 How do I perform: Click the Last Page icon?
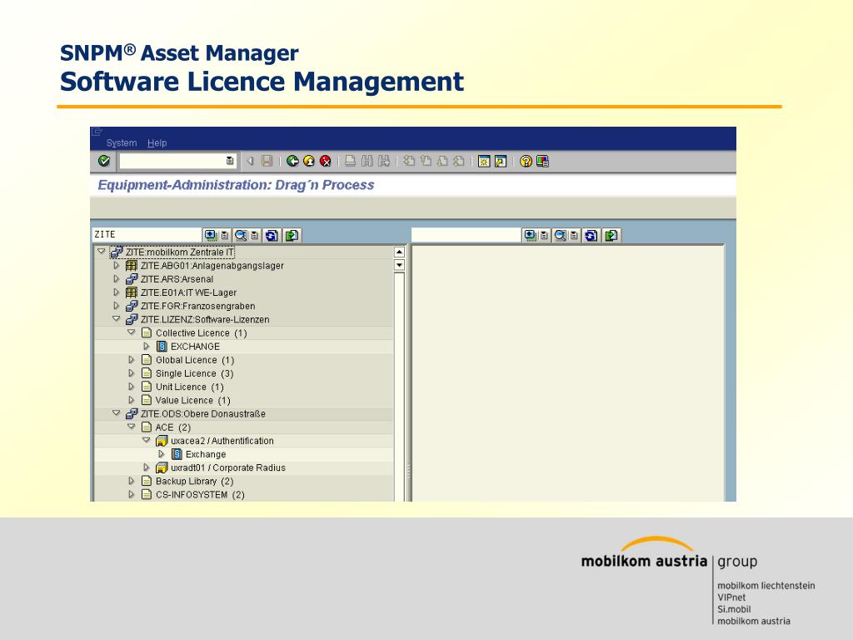[459, 161]
